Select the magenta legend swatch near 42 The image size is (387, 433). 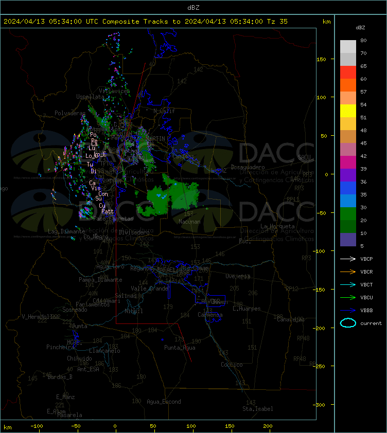348,162
